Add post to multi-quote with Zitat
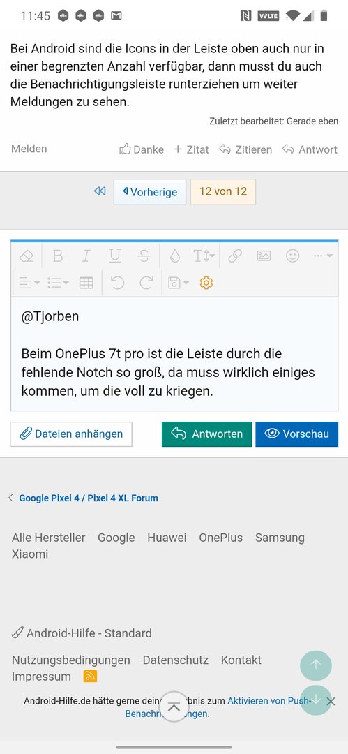The width and height of the screenshot is (348, 754). [x=191, y=149]
